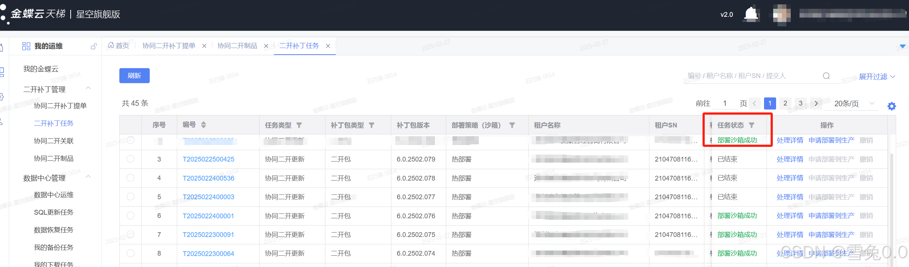The width and height of the screenshot is (909, 267).
Task: Open table column settings gear
Action: (891, 106)
